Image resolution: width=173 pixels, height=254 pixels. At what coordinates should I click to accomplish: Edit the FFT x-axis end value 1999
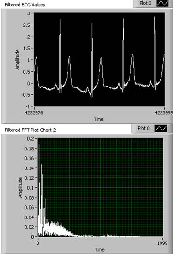tap(162, 243)
